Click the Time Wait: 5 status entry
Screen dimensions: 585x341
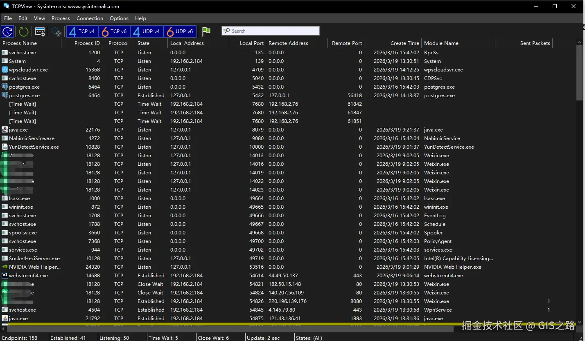point(163,338)
